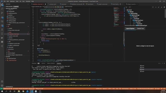Trigger Flutter hot reload lightning icon
The height and width of the screenshot is (93, 166).
(56, 7)
